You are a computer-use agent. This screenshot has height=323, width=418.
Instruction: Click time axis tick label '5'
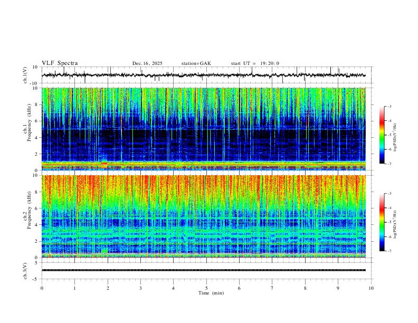(206, 288)
